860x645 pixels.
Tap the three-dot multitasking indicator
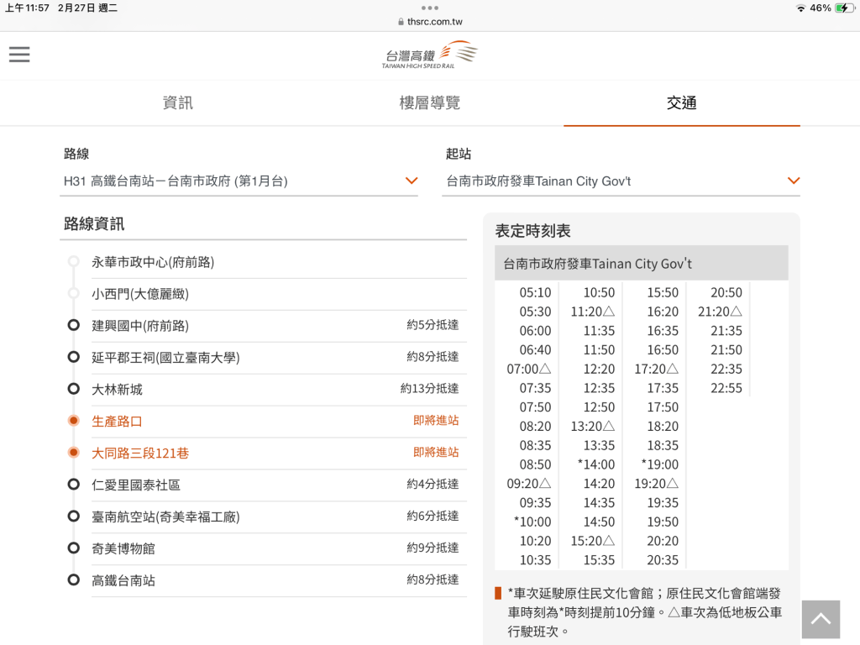click(430, 8)
